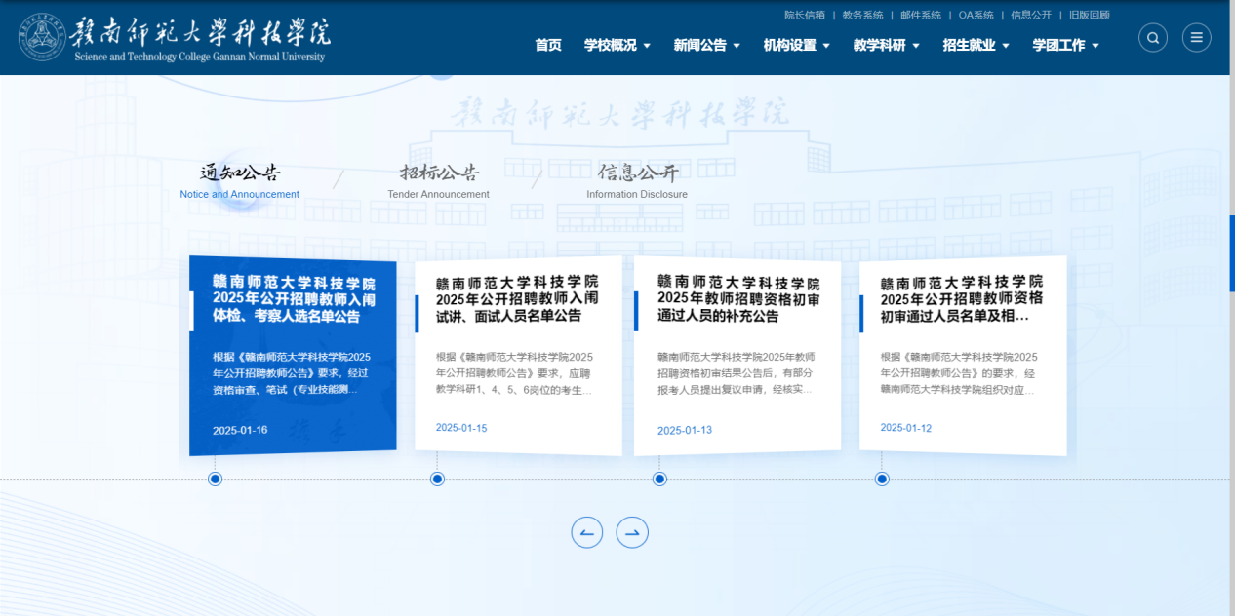
Task: Click the summary text in the 2025-01-15 card
Action: point(514,373)
